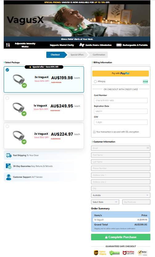
Task: Click the gentle neuro-stimulation icon
Action: pyautogui.click(x=82, y=45)
